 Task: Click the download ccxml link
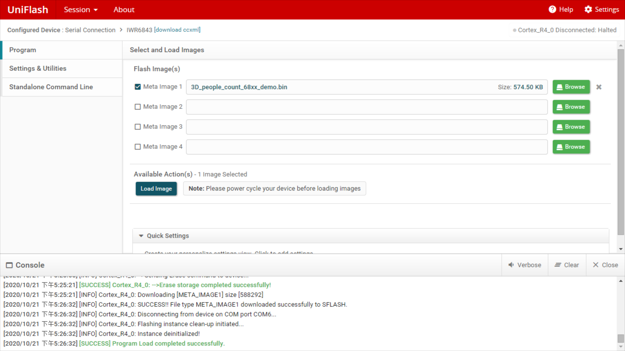(177, 30)
